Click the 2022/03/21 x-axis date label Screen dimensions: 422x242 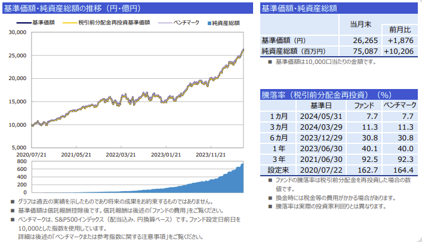pyautogui.click(x=121, y=154)
